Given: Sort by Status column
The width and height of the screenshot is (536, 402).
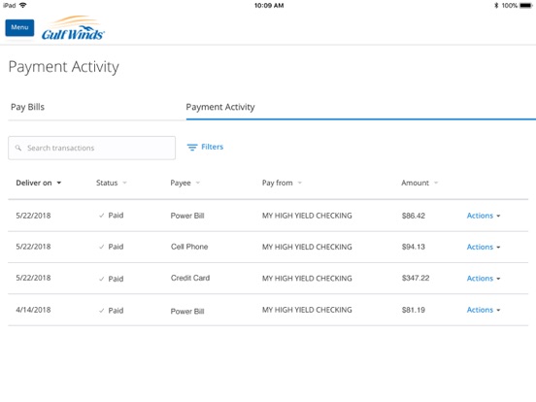Looking at the screenshot, I should (111, 183).
